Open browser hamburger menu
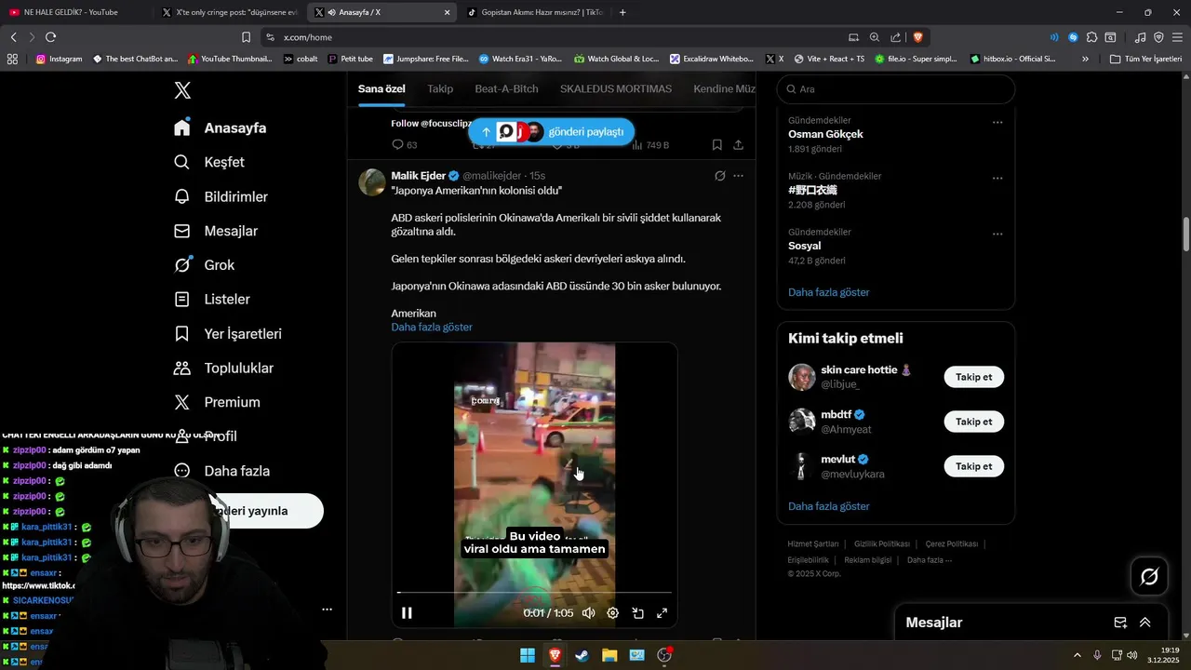Screen dimensions: 1191x670 click(x=1177, y=37)
